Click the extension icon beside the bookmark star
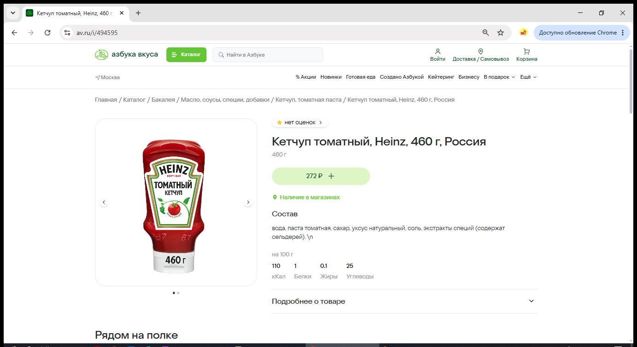The image size is (637, 347). tap(523, 33)
